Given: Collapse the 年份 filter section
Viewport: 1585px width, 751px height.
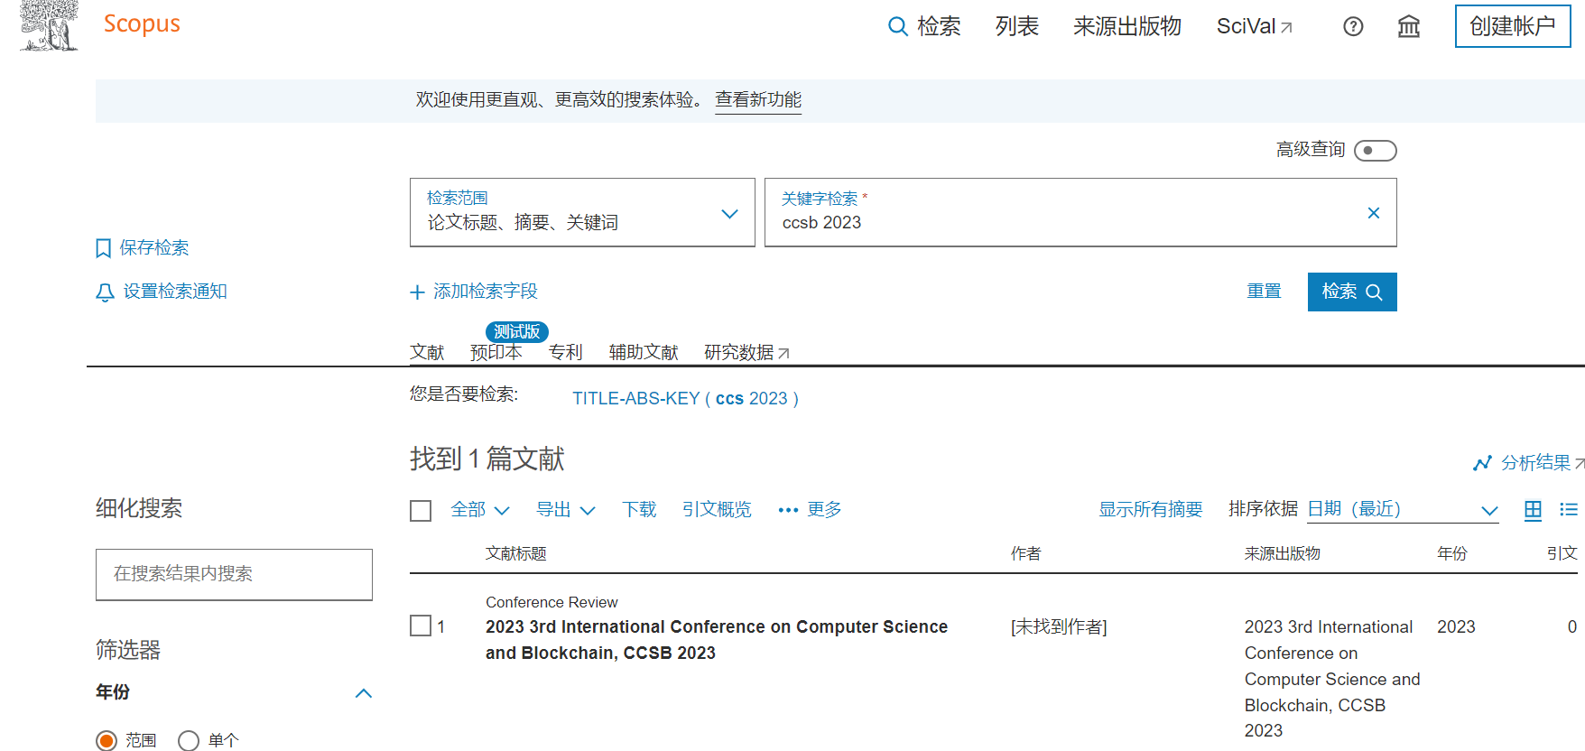Looking at the screenshot, I should pos(364,693).
